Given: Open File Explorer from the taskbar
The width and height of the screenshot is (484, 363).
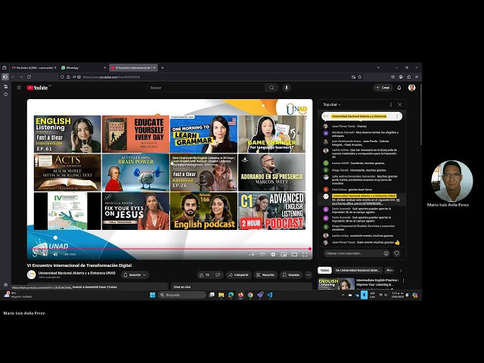Looking at the screenshot, I should [222, 295].
